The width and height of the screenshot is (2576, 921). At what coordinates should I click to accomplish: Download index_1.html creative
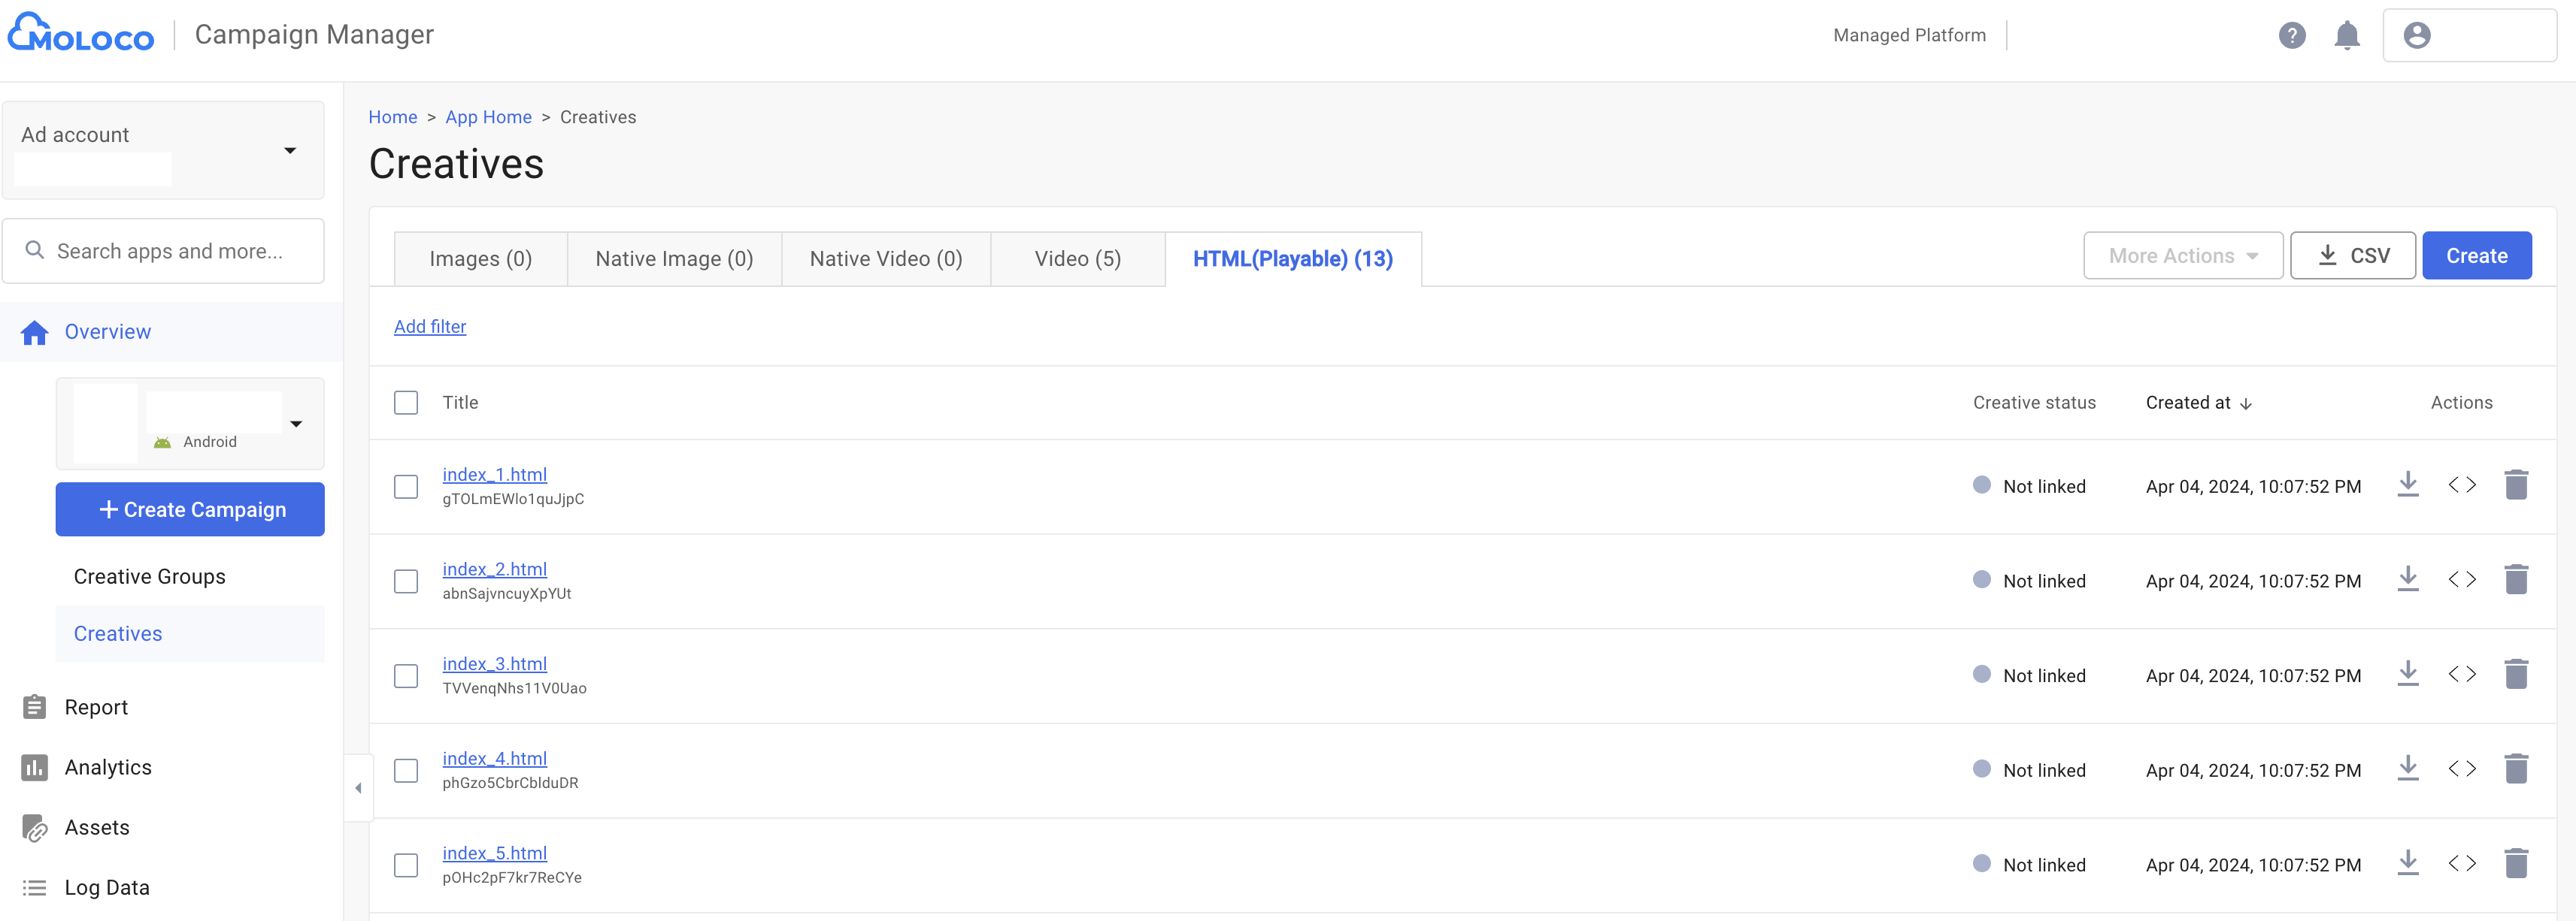point(2408,485)
